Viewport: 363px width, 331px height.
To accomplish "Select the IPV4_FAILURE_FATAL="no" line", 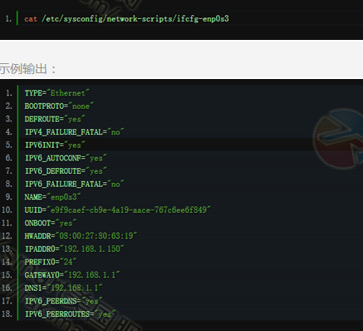I will 74,132.
